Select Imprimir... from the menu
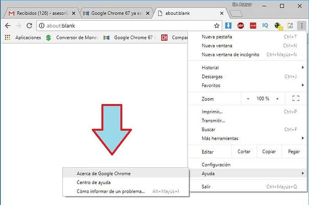This screenshot has height=205, width=309. 248,112
